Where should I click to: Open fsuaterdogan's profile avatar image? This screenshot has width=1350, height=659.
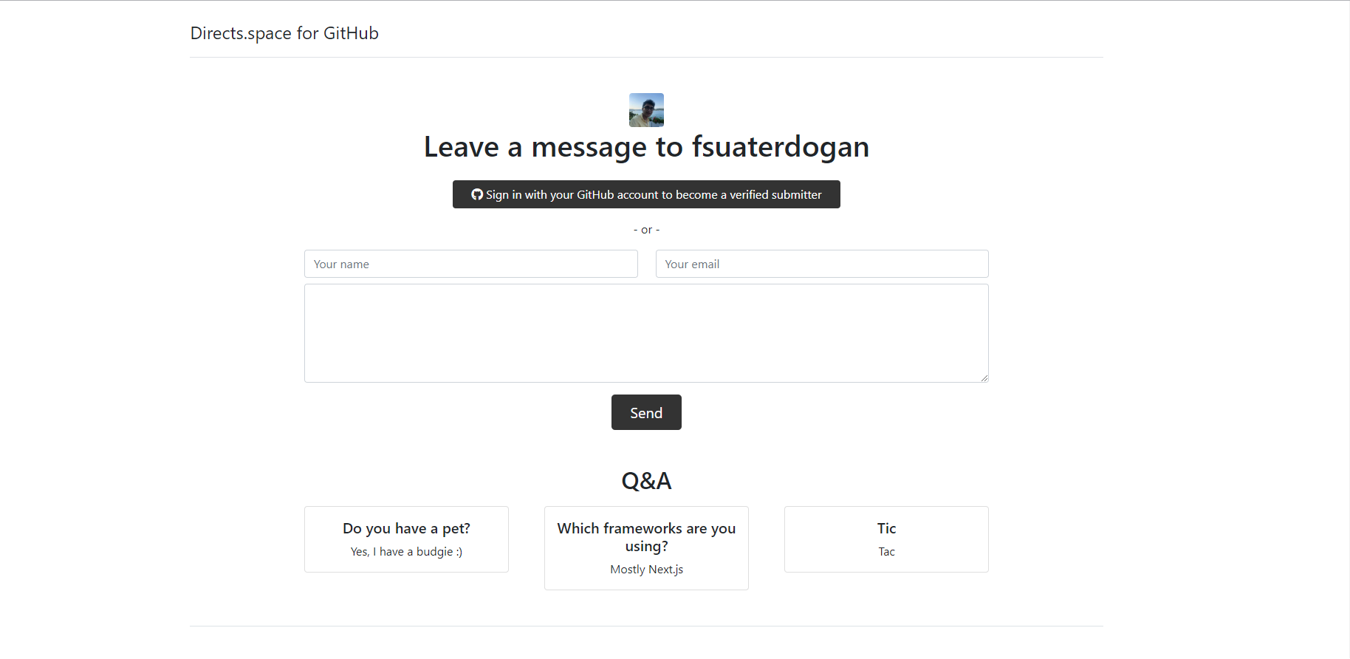646,110
